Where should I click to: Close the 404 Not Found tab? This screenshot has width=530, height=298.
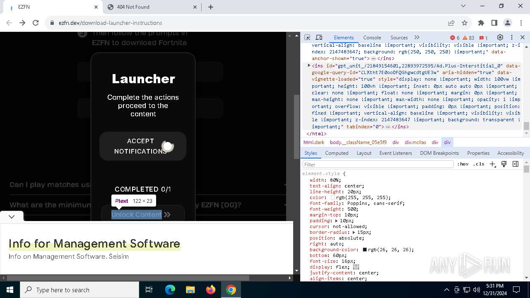(x=195, y=7)
